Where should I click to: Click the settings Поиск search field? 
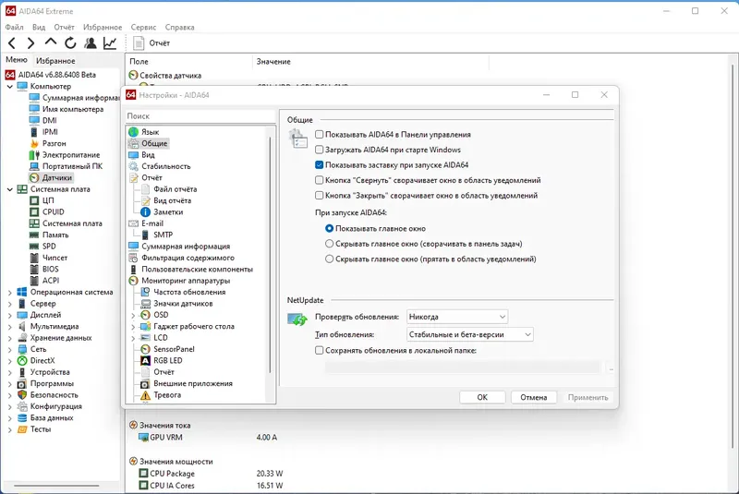(x=200, y=115)
